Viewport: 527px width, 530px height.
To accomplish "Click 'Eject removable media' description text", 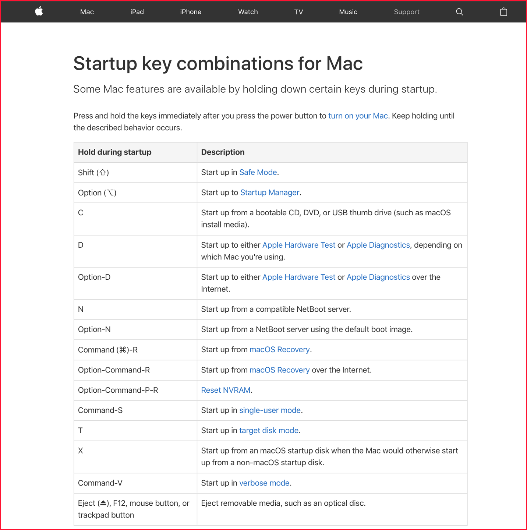I will (283, 503).
